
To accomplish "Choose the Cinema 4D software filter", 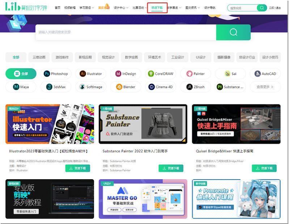I will [x=161, y=87].
